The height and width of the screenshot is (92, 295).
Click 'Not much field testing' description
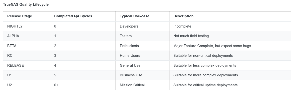191,36
